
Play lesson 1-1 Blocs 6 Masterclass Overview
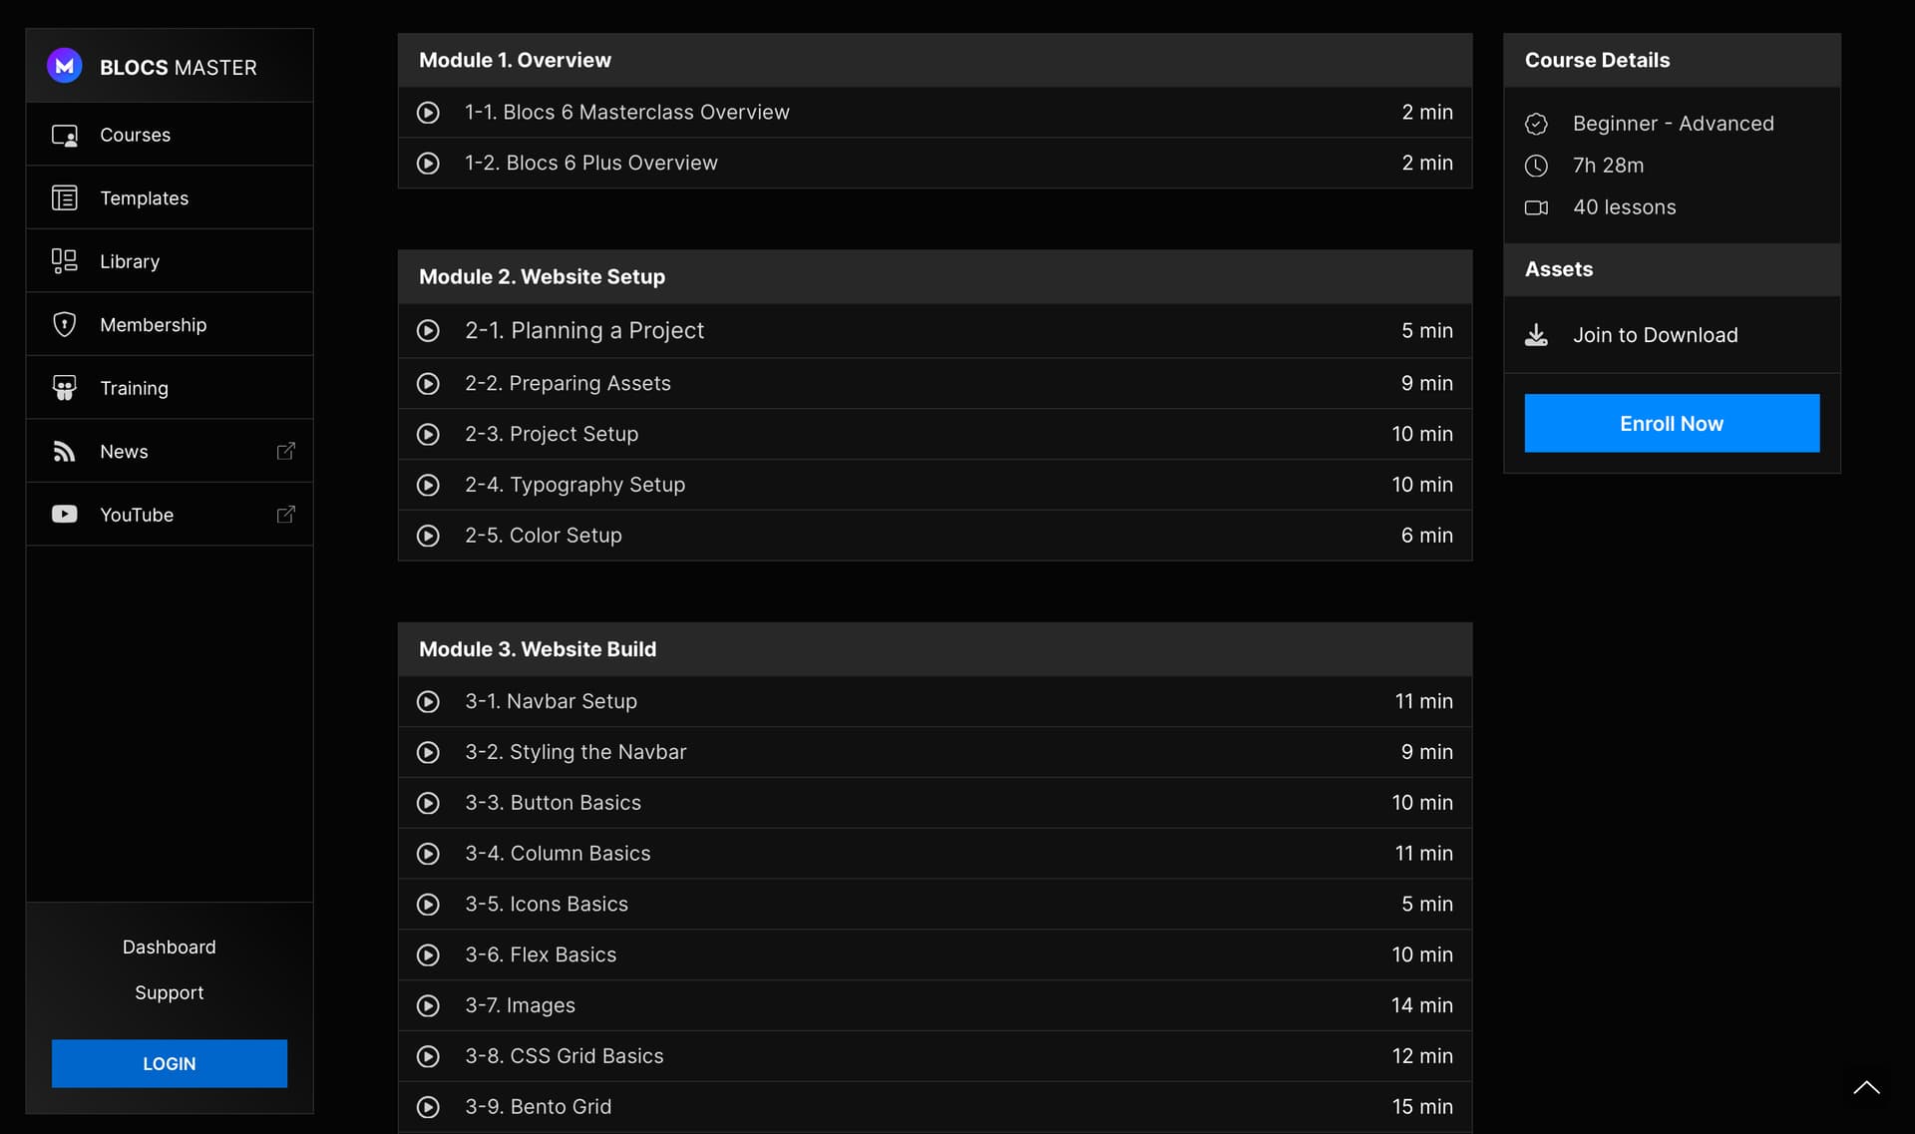[x=428, y=113]
